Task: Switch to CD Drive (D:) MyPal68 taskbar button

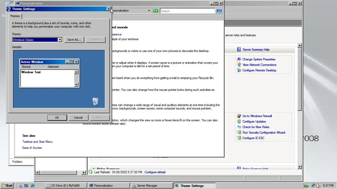Action: pos(66,186)
